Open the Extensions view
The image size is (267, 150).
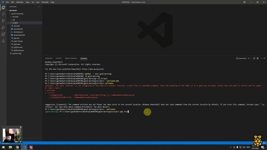click(3, 34)
